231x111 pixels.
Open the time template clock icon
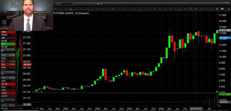pyautogui.click(x=74, y=4)
